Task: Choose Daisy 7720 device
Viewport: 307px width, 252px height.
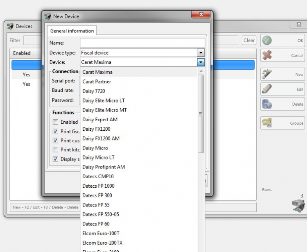Action: 138,91
